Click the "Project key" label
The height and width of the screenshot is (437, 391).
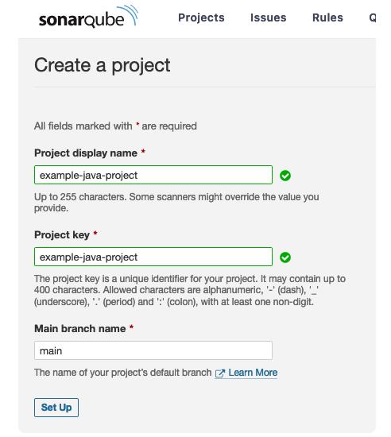(x=62, y=234)
